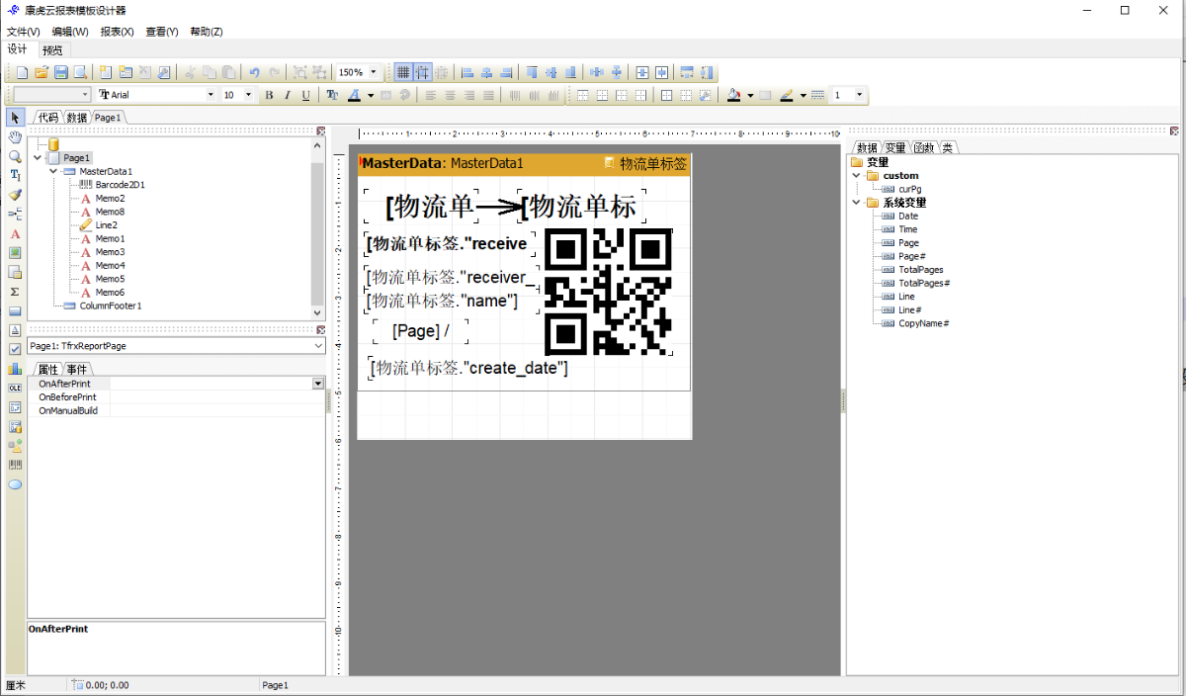
Task: Insert an ellipse shape from the left toolbar
Action: click(15, 484)
